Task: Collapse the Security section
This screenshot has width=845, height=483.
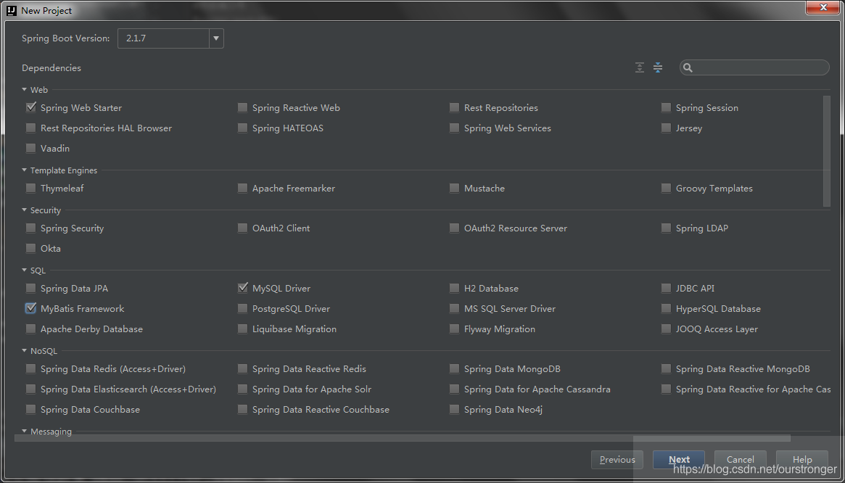Action: coord(24,210)
